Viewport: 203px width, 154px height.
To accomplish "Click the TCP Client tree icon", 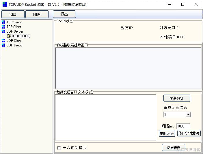I will point(3,27).
